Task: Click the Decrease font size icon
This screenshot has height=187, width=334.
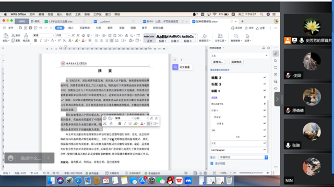Action: 78,35
